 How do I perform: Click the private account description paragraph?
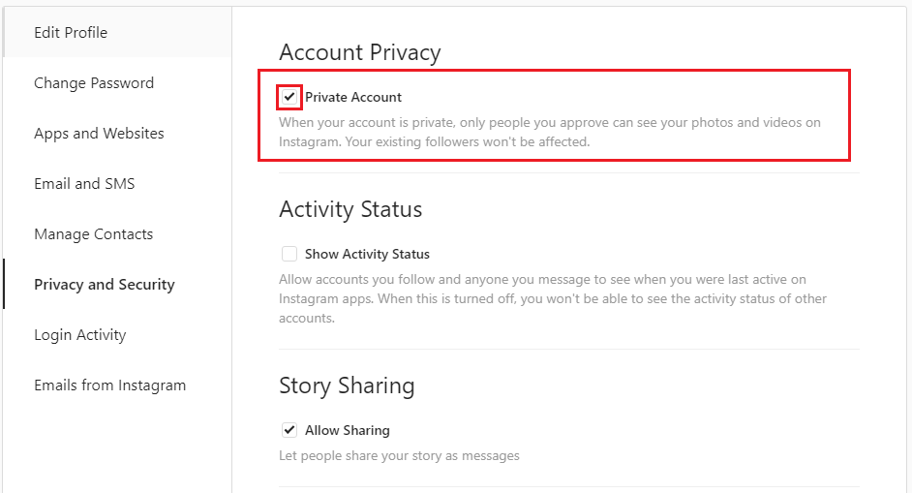549,132
